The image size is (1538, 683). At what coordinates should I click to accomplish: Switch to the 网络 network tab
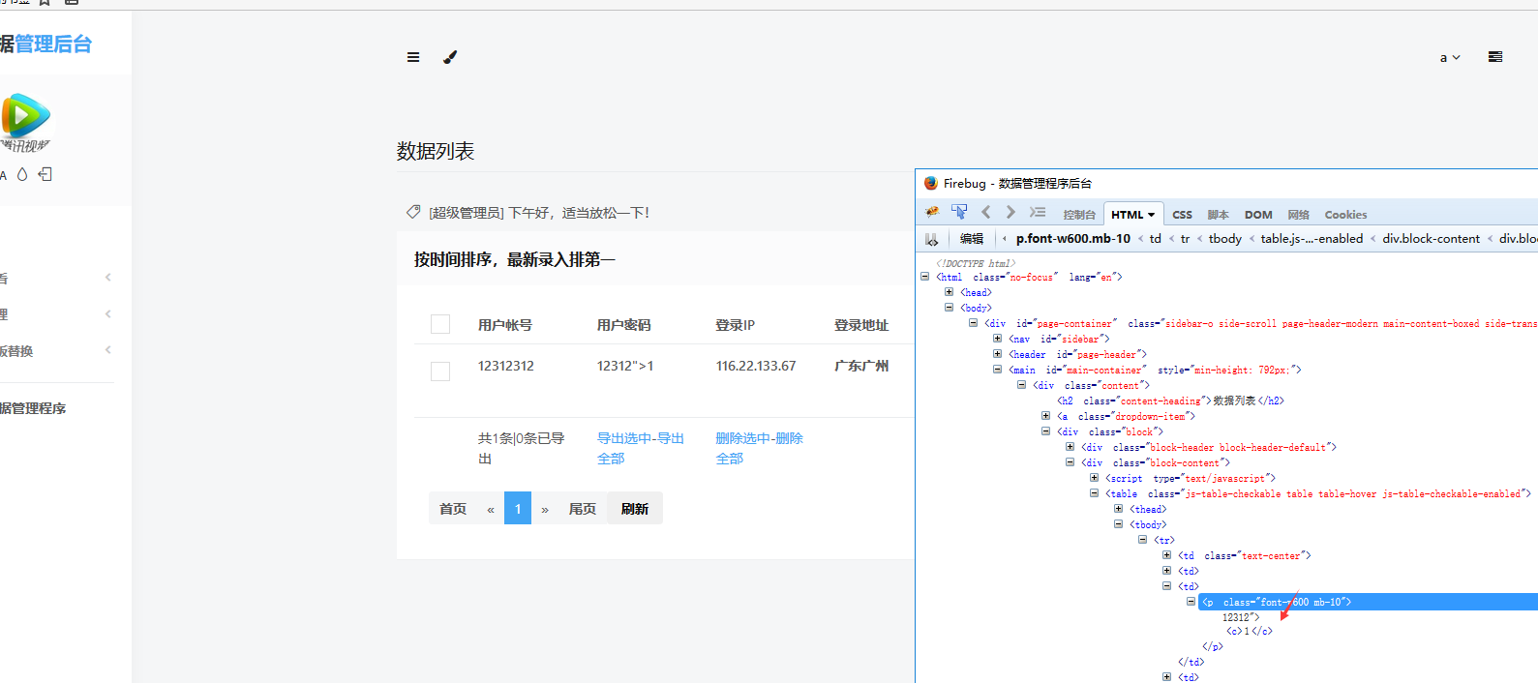pyautogui.click(x=1298, y=215)
